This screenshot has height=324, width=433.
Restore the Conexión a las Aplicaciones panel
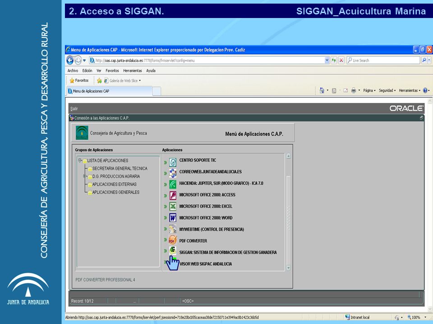point(421,118)
